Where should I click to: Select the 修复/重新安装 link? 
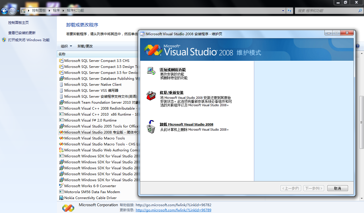click(171, 93)
